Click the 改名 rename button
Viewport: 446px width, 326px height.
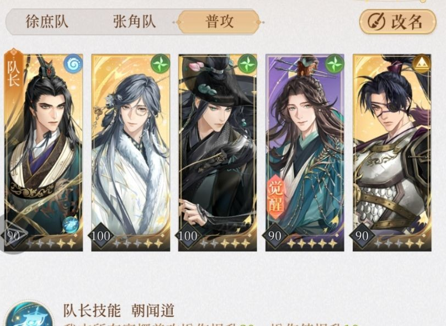[397, 22]
